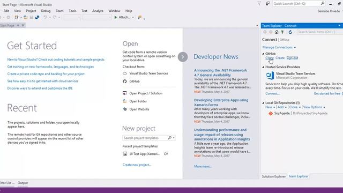
Task: Click the Save All toolbar icon
Action: pos(37,17)
